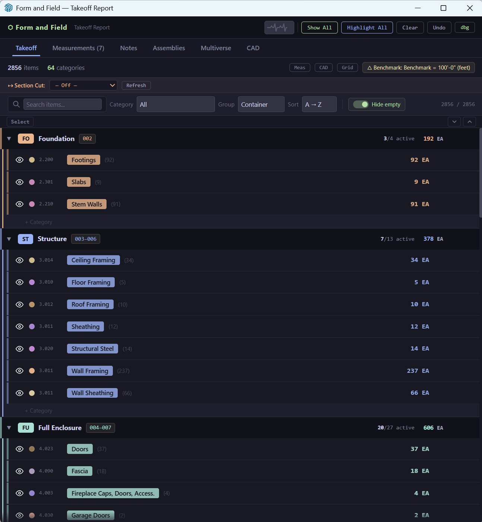Open the Multiverse tab

pyautogui.click(x=216, y=48)
